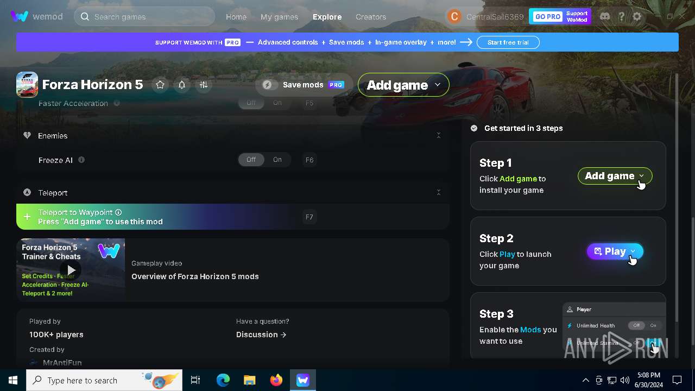Open settings gear icon
Screen dimensions: 695x391
(x=637, y=16)
